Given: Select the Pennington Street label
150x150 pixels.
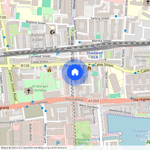Looking at the screenshot, I should [12, 122].
